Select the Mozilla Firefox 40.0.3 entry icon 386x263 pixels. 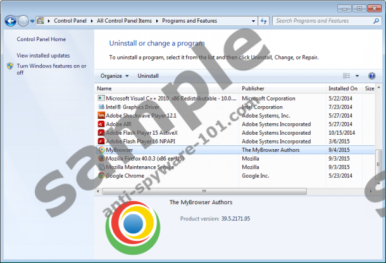(x=101, y=159)
